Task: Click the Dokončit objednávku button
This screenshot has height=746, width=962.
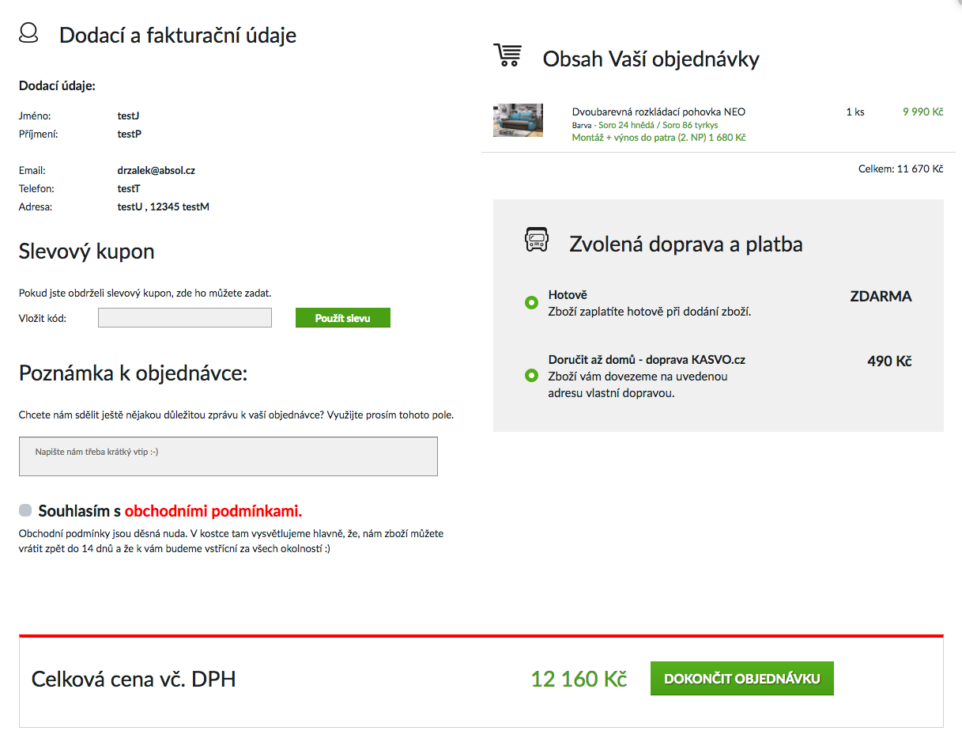Action: (742, 679)
